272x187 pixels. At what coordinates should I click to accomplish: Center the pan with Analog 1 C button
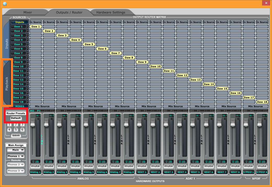click(38, 119)
